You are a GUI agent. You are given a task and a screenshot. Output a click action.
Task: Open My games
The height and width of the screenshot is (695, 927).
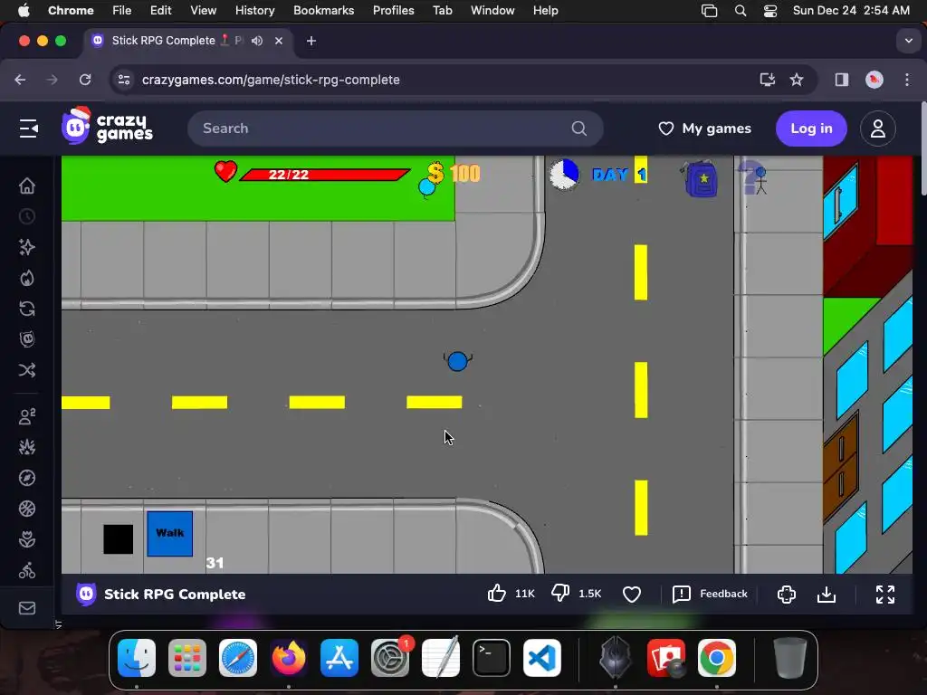(704, 129)
